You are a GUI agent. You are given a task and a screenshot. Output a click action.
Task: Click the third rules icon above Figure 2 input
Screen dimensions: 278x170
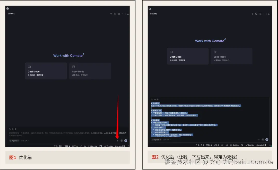point(158,100)
